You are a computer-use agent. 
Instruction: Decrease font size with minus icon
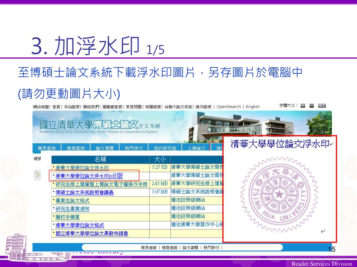pos(311,106)
